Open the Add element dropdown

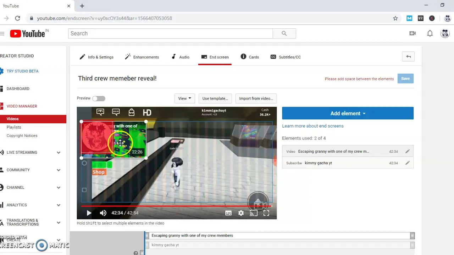click(x=348, y=113)
